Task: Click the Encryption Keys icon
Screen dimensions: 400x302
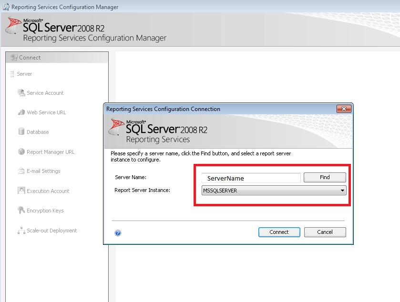Action: click(x=21, y=210)
